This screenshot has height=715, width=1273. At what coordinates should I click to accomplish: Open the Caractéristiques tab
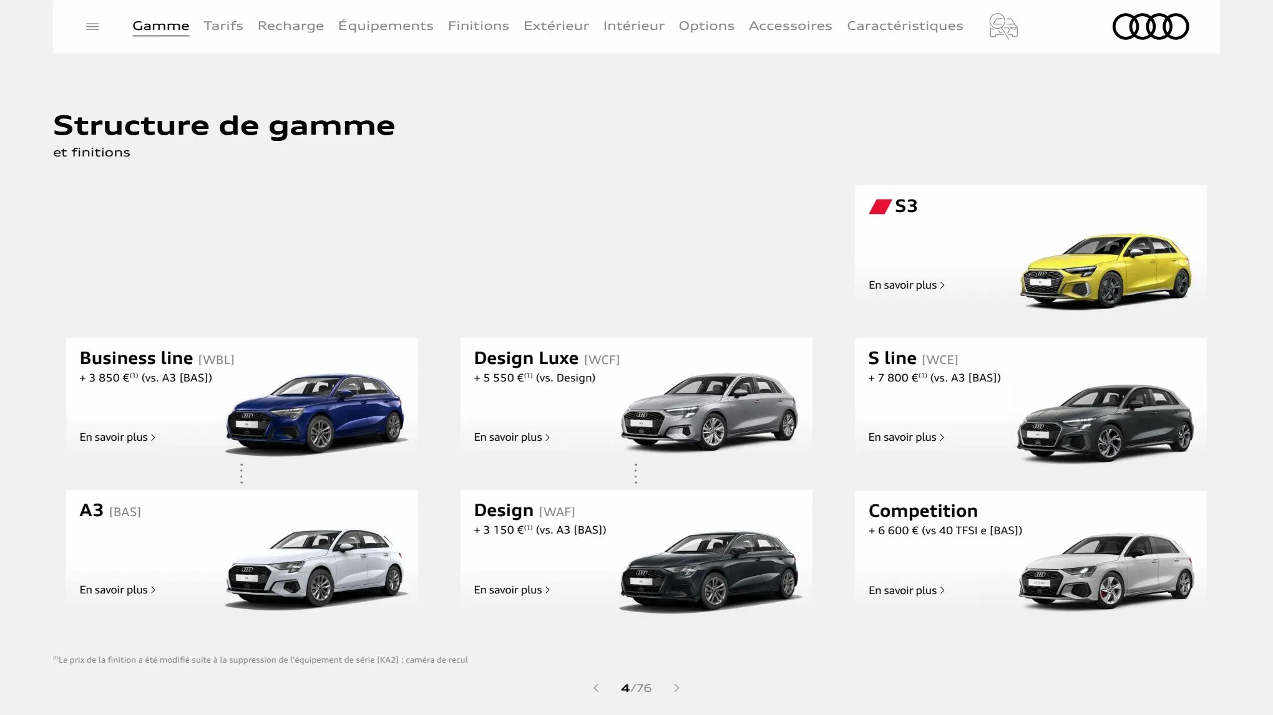905,26
